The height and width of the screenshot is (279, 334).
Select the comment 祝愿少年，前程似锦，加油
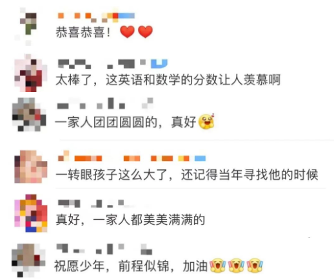click(x=131, y=266)
